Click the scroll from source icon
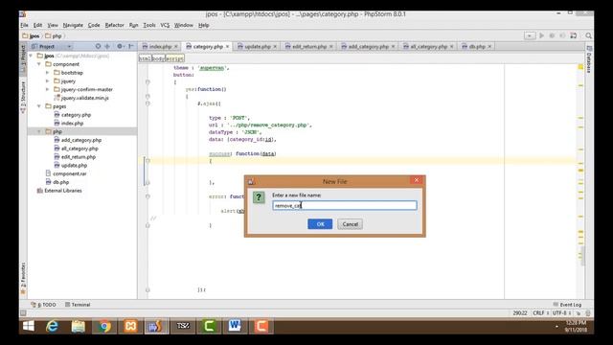The image size is (613, 345). click(98, 46)
